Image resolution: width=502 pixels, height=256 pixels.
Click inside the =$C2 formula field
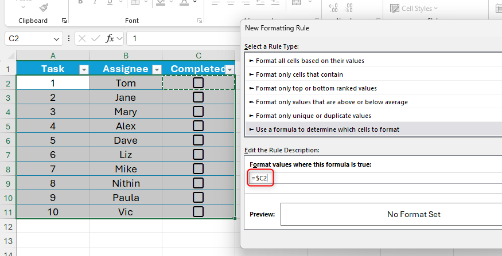[344, 178]
